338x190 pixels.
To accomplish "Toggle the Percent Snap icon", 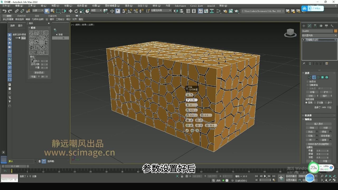I will [136, 11].
